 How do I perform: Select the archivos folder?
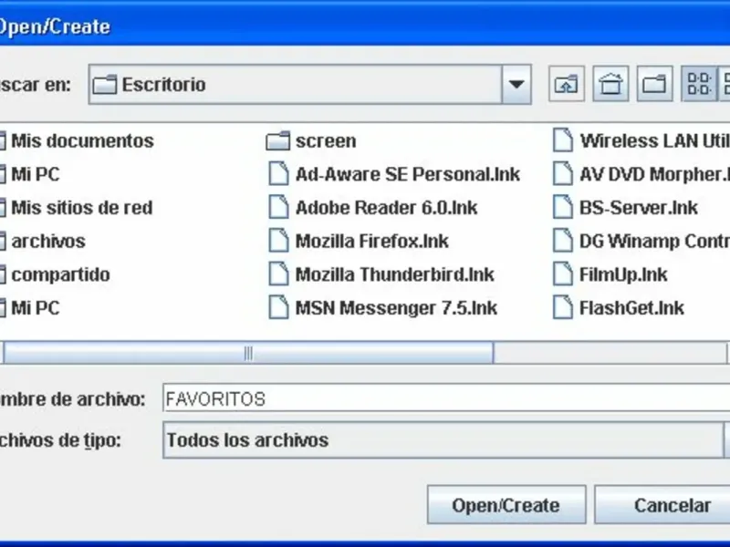48,242
